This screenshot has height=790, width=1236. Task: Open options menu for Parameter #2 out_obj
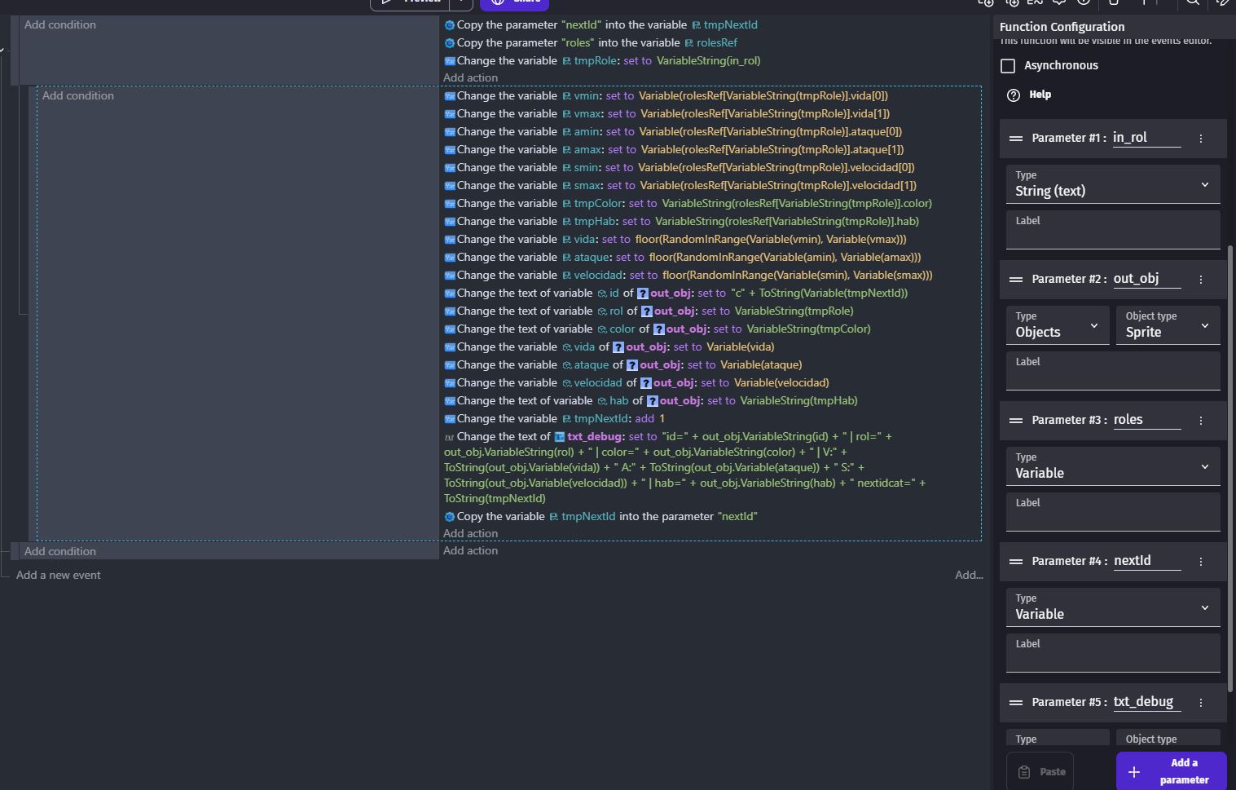pyautogui.click(x=1200, y=280)
